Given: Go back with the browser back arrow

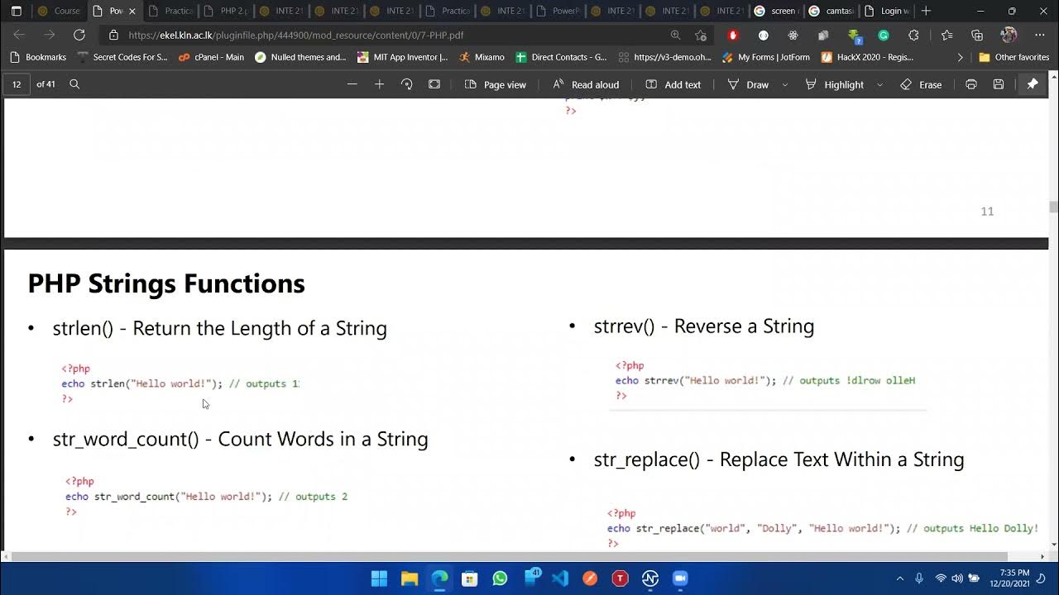Looking at the screenshot, I should [19, 35].
